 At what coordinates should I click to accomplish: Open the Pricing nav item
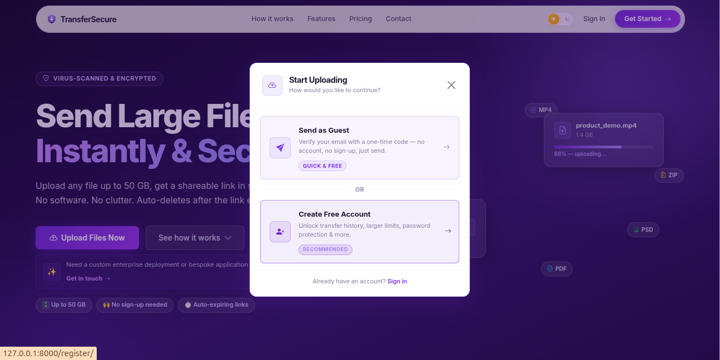(x=360, y=18)
